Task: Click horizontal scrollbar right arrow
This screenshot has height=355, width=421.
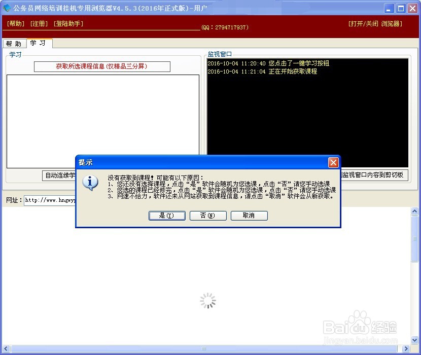Action: (406, 349)
